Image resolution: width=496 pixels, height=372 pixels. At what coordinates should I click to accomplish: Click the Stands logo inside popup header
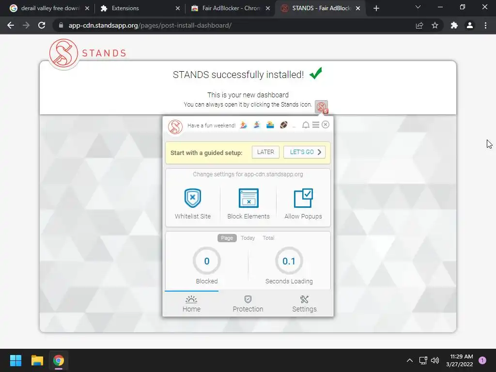pyautogui.click(x=175, y=126)
